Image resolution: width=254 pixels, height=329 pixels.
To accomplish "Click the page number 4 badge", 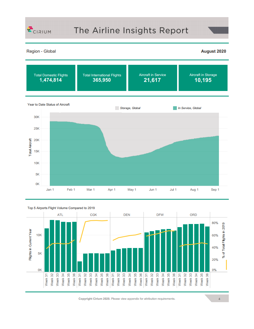I will [219, 299].
